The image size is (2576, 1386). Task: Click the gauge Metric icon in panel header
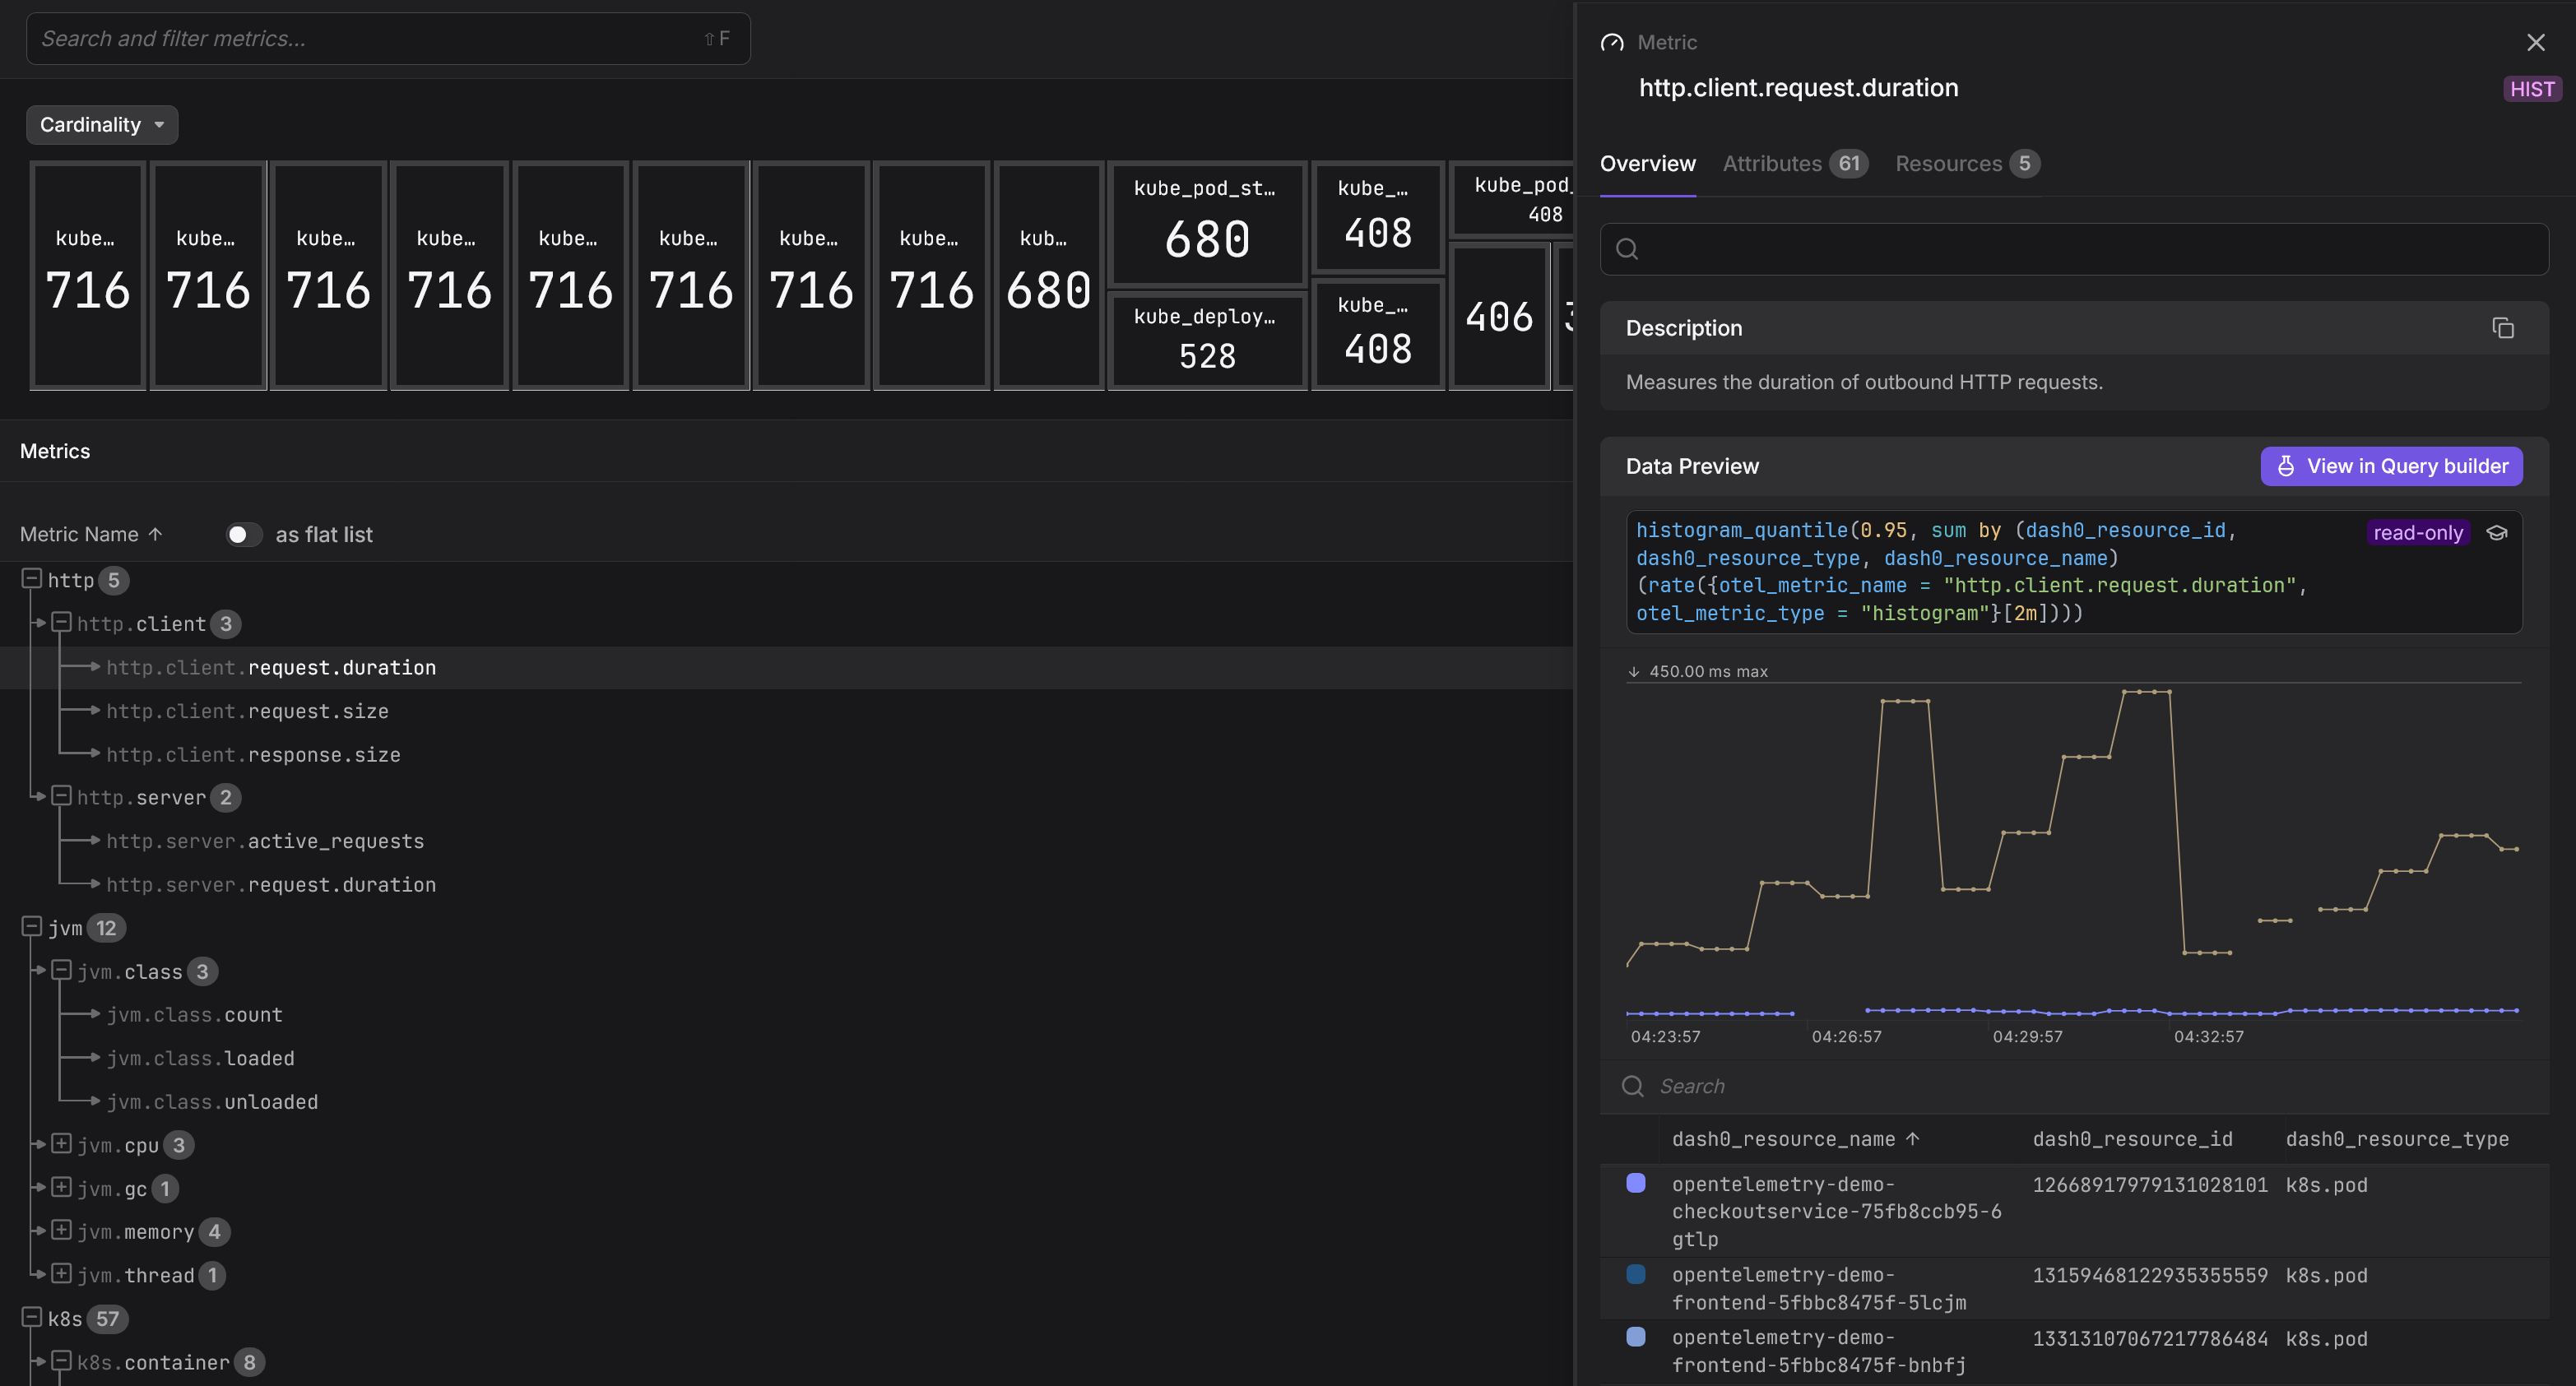(1612, 42)
